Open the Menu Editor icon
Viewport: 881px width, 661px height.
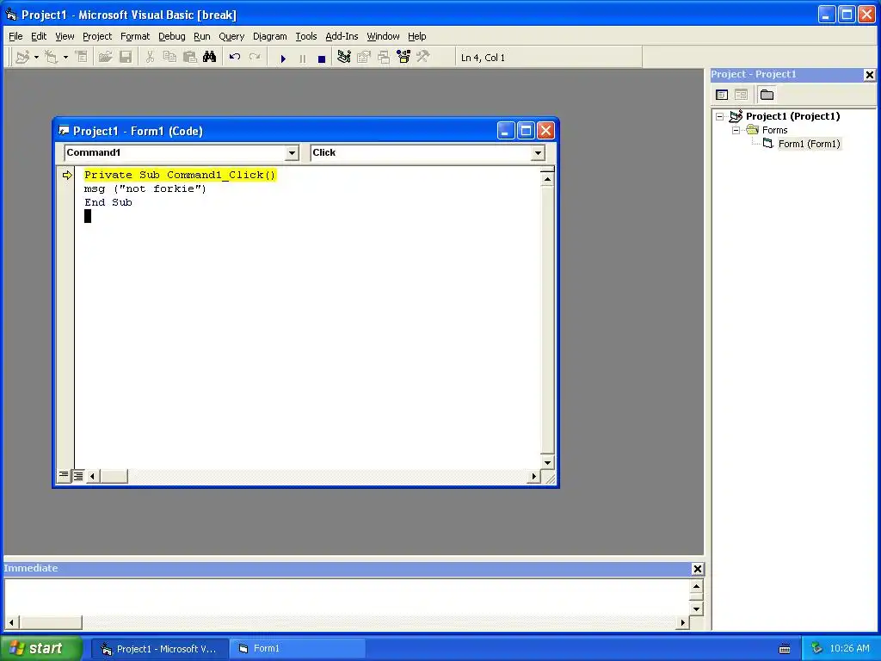point(82,58)
